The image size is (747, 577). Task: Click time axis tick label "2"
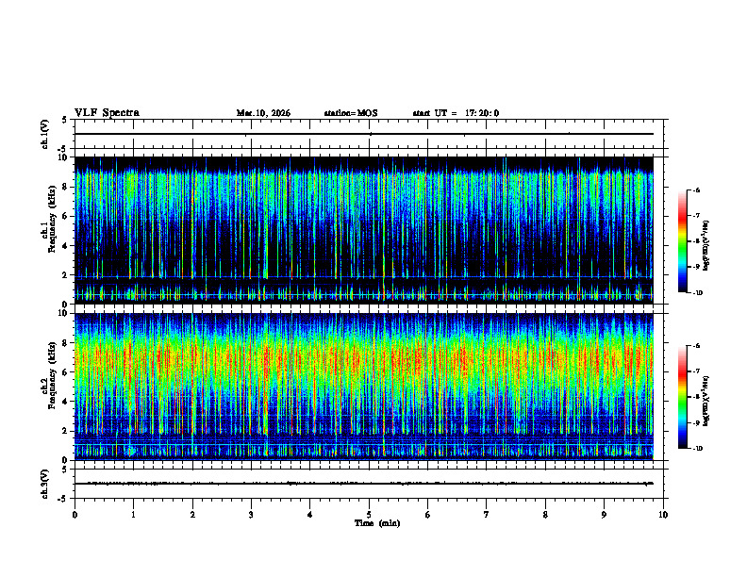click(x=192, y=515)
